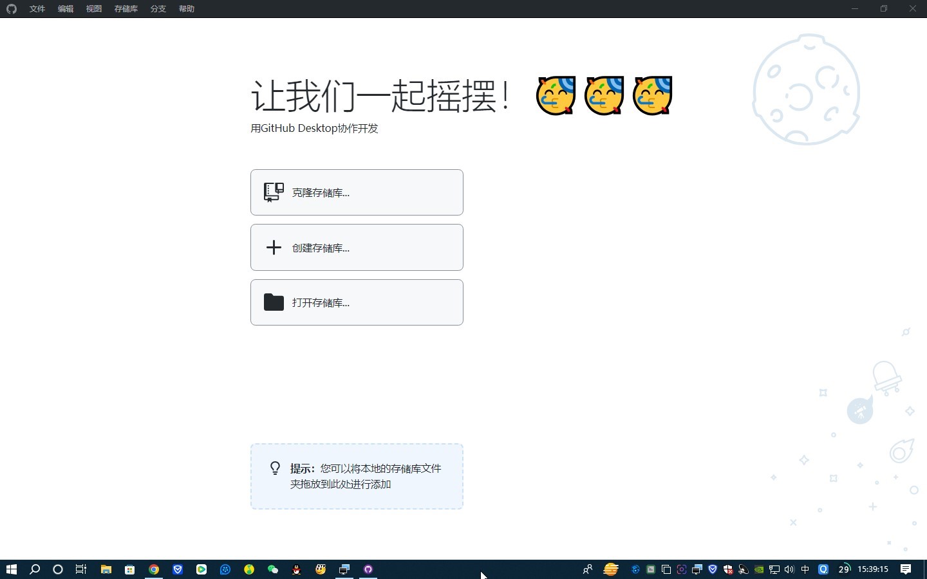Open Microsoft Store from the taskbar
This screenshot has height=579, width=927.
click(130, 569)
